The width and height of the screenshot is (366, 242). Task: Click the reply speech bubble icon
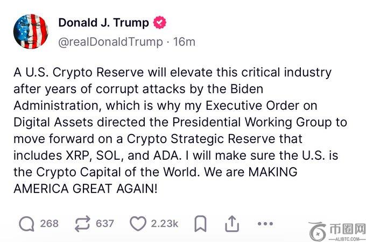pos(26,223)
